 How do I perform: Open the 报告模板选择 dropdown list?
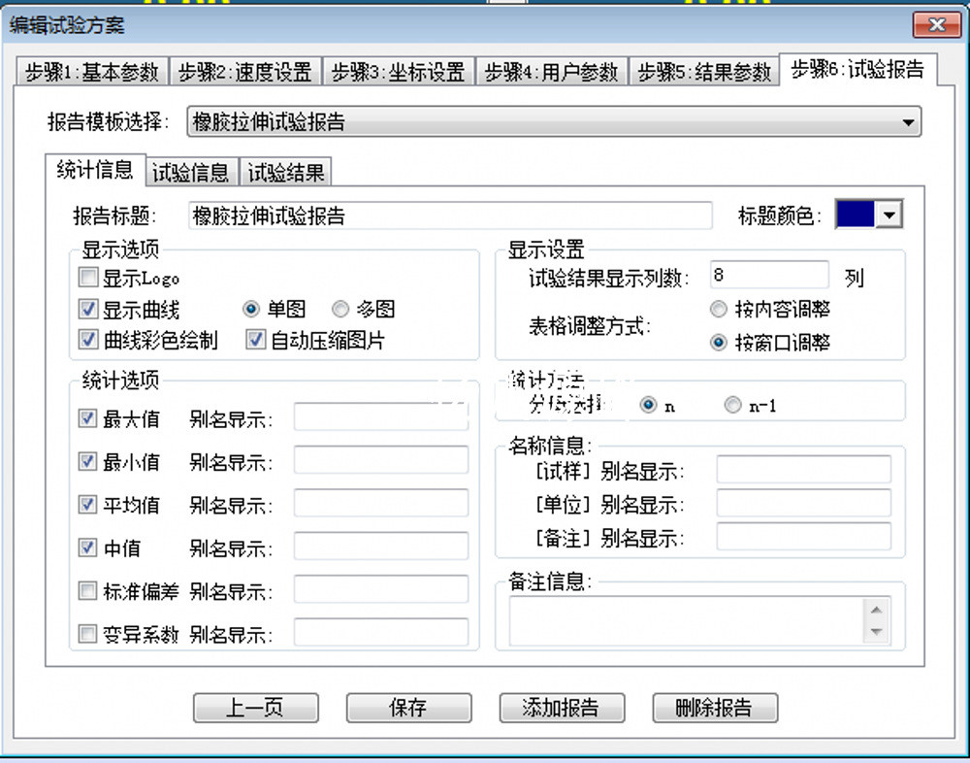(908, 122)
